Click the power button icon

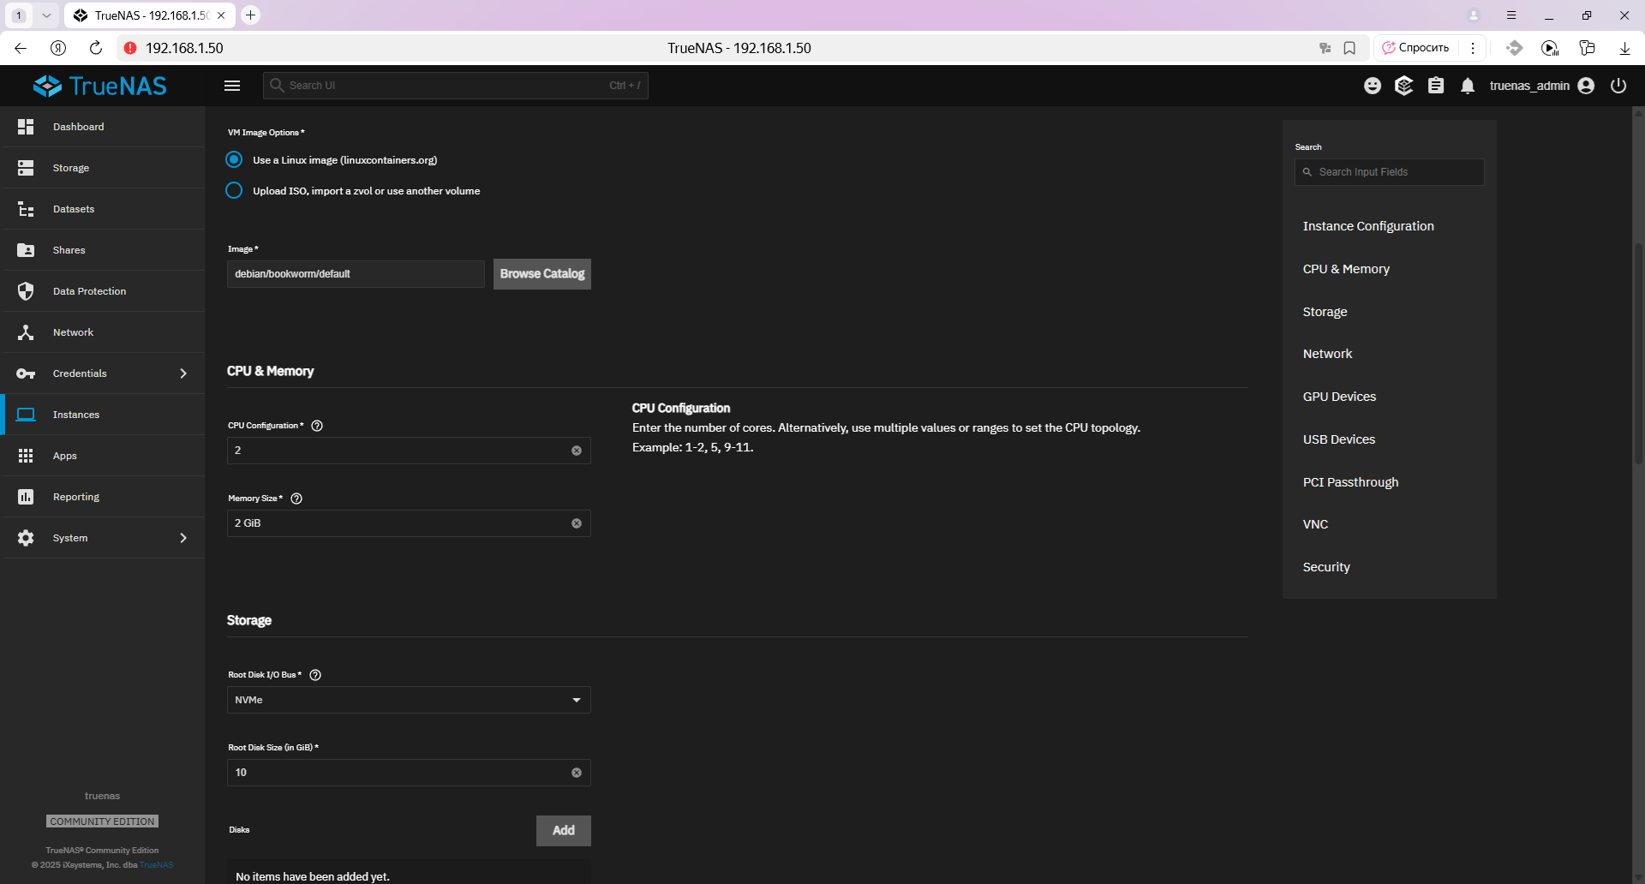pyautogui.click(x=1618, y=86)
